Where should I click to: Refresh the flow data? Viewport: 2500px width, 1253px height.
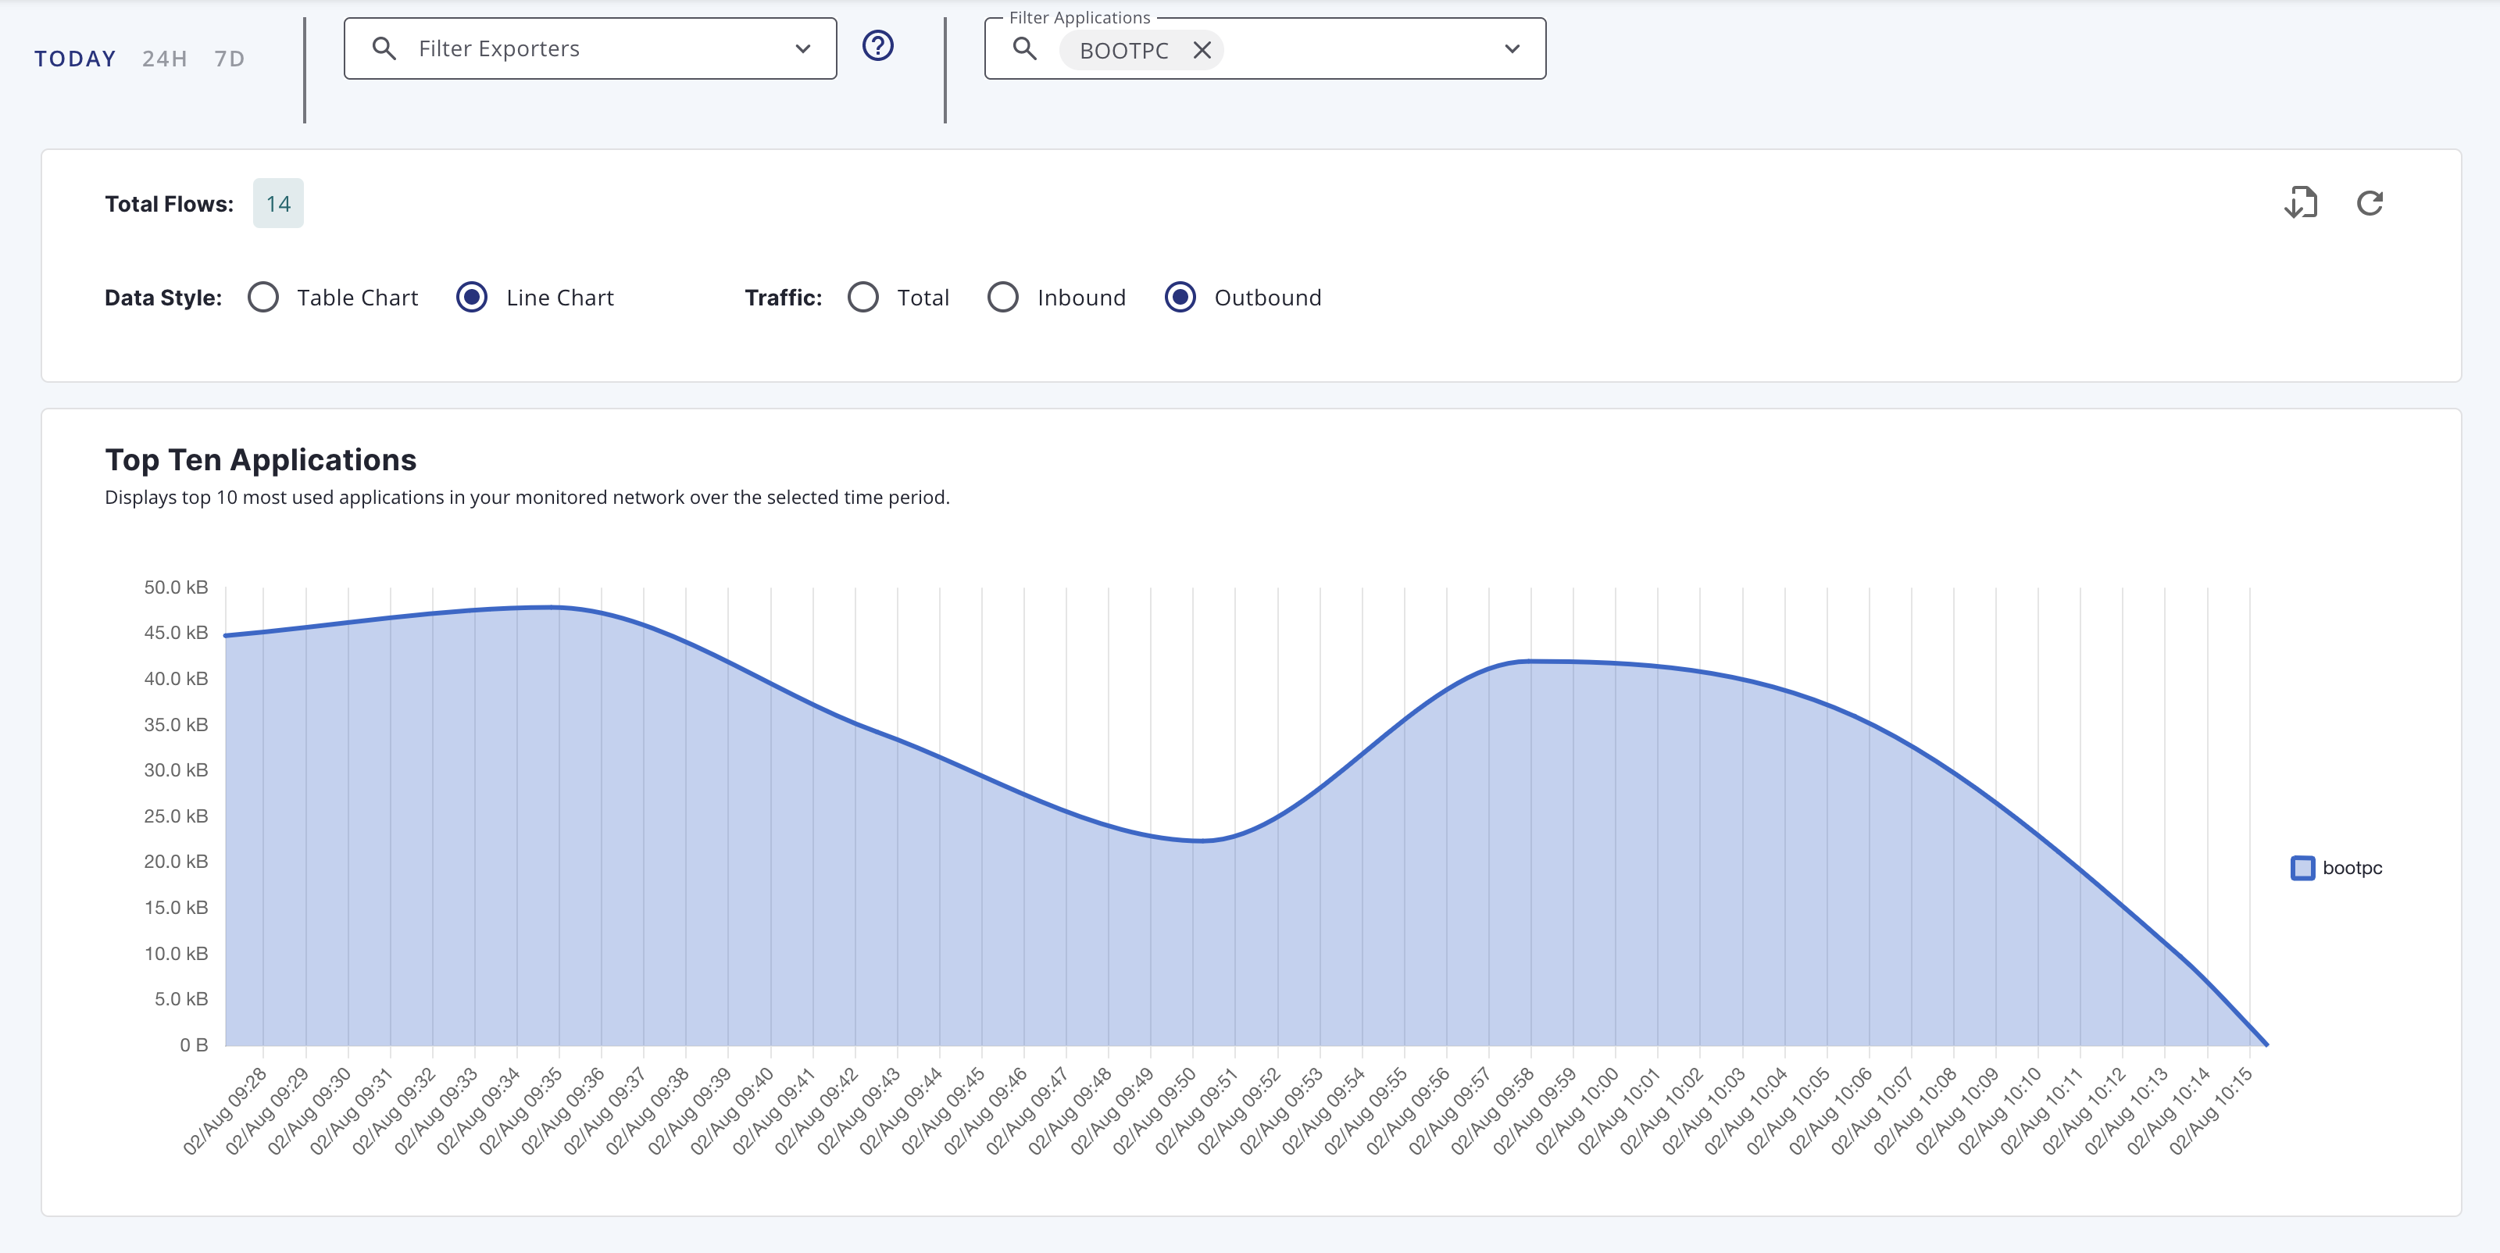coord(2370,203)
